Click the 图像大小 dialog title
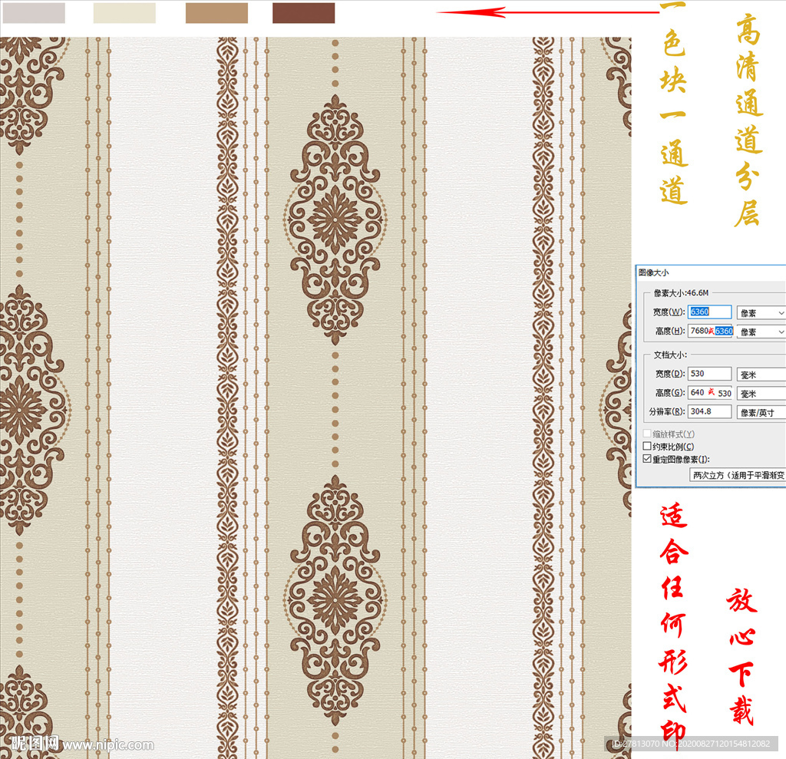786x759 pixels. [x=654, y=272]
